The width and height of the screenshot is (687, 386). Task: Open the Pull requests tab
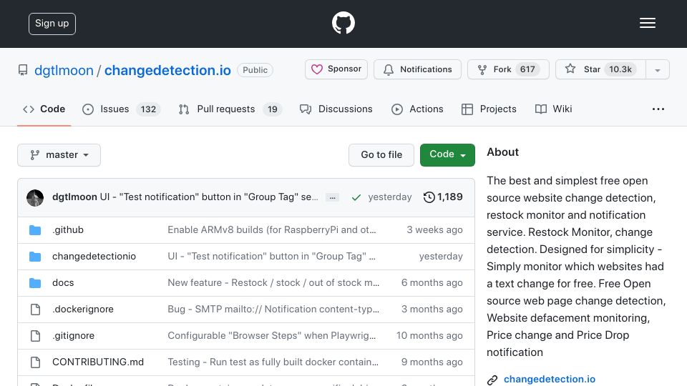pos(230,109)
